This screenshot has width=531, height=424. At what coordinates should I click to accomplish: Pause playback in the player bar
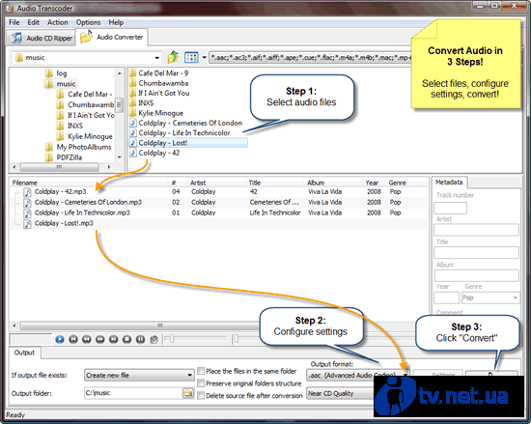140,339
